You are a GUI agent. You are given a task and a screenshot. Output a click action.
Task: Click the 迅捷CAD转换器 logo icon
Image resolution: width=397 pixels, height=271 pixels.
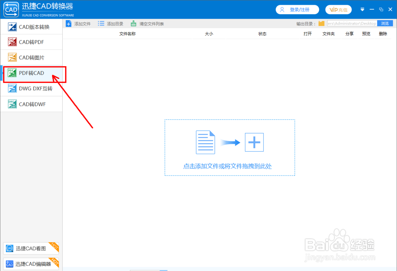(11, 10)
